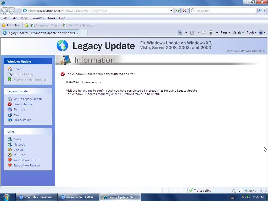The image size is (268, 201).
Task: Click the Trusted sites security zone indicator
Action: (200, 191)
